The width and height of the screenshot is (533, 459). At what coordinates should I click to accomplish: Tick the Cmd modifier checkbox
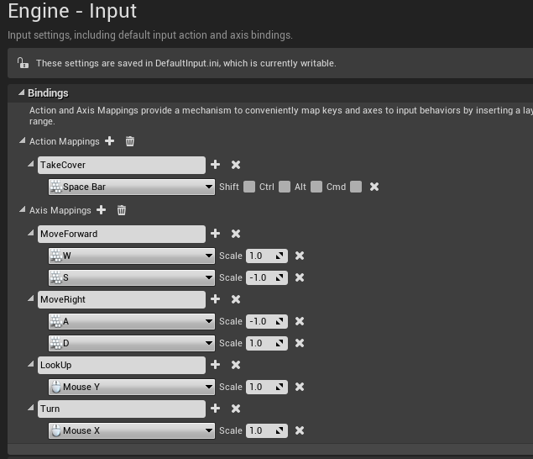click(356, 187)
